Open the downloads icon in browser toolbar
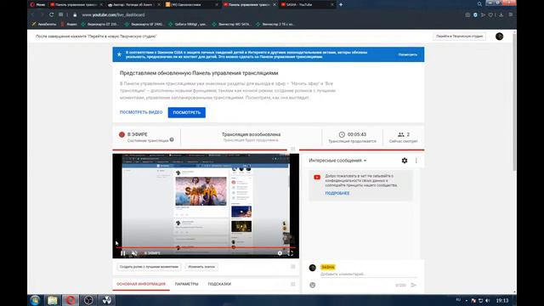This screenshot has height=306, width=544. click(x=501, y=15)
